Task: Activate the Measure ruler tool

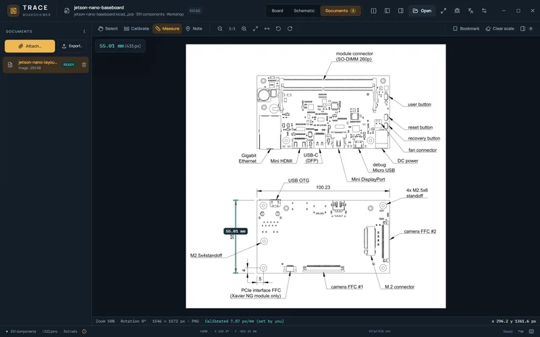Action: [x=167, y=28]
